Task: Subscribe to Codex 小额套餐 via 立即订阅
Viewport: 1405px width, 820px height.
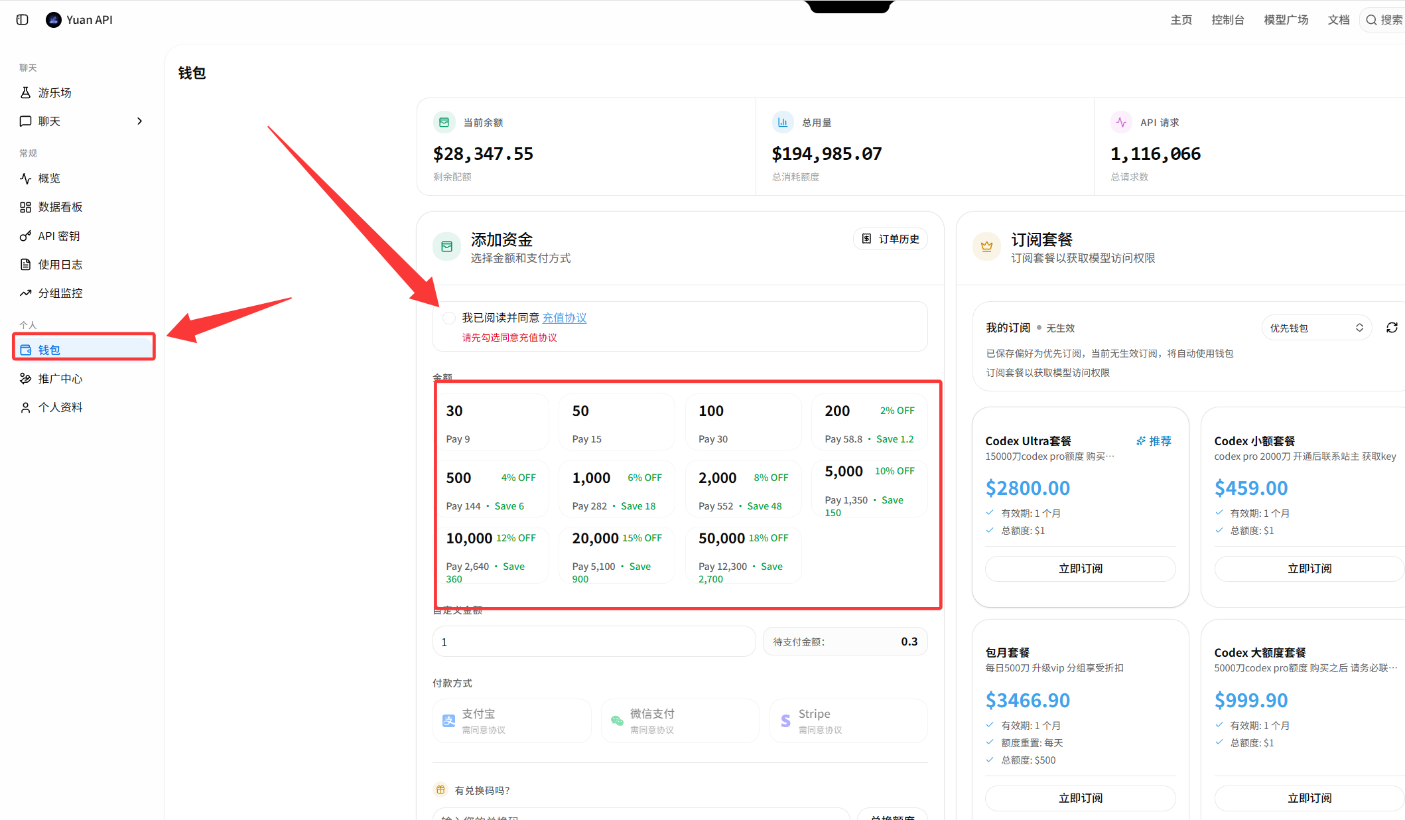Action: pyautogui.click(x=1309, y=569)
